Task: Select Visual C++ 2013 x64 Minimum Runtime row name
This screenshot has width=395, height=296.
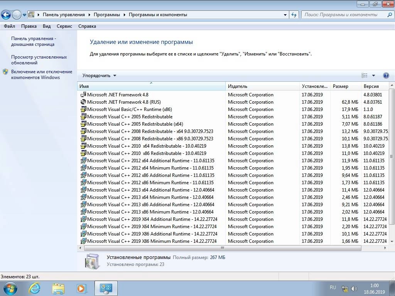Action: (x=150, y=197)
